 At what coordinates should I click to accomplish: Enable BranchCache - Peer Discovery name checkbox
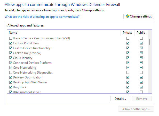pyautogui.click(x=11, y=38)
